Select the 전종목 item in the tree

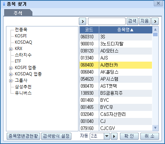click(x=21, y=30)
